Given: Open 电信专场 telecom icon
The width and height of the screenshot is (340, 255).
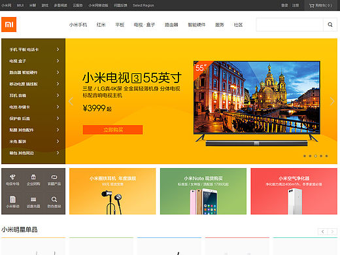Looking at the screenshot, I should 12,180.
